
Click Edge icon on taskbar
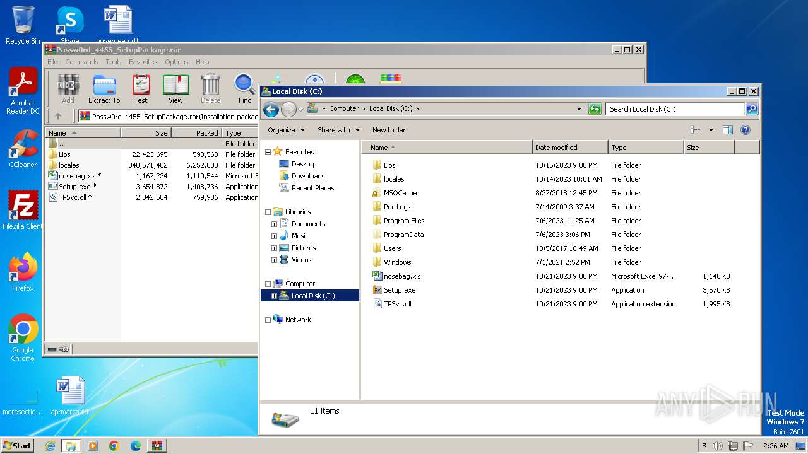coord(135,446)
